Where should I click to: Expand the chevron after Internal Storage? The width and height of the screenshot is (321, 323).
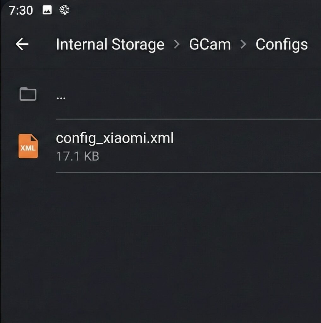point(177,44)
